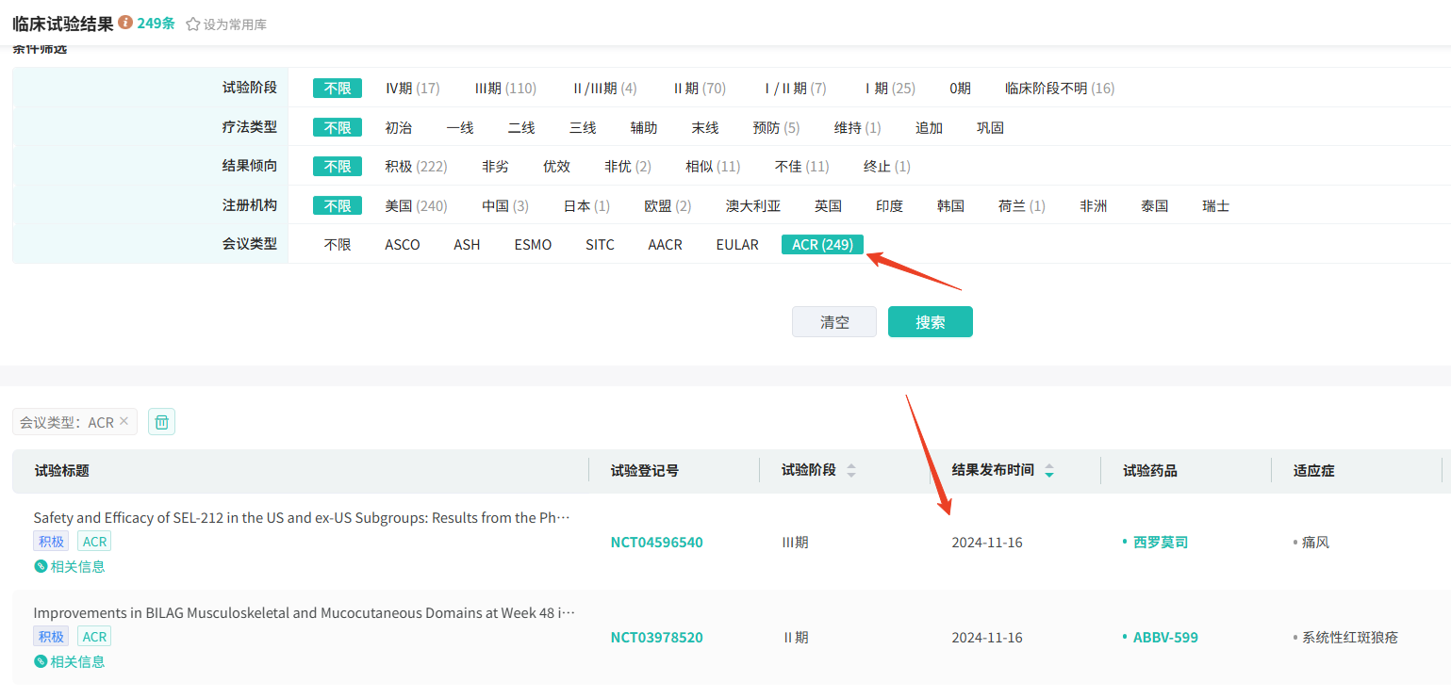Select 一线 under 疗法类型 filter

point(460,127)
